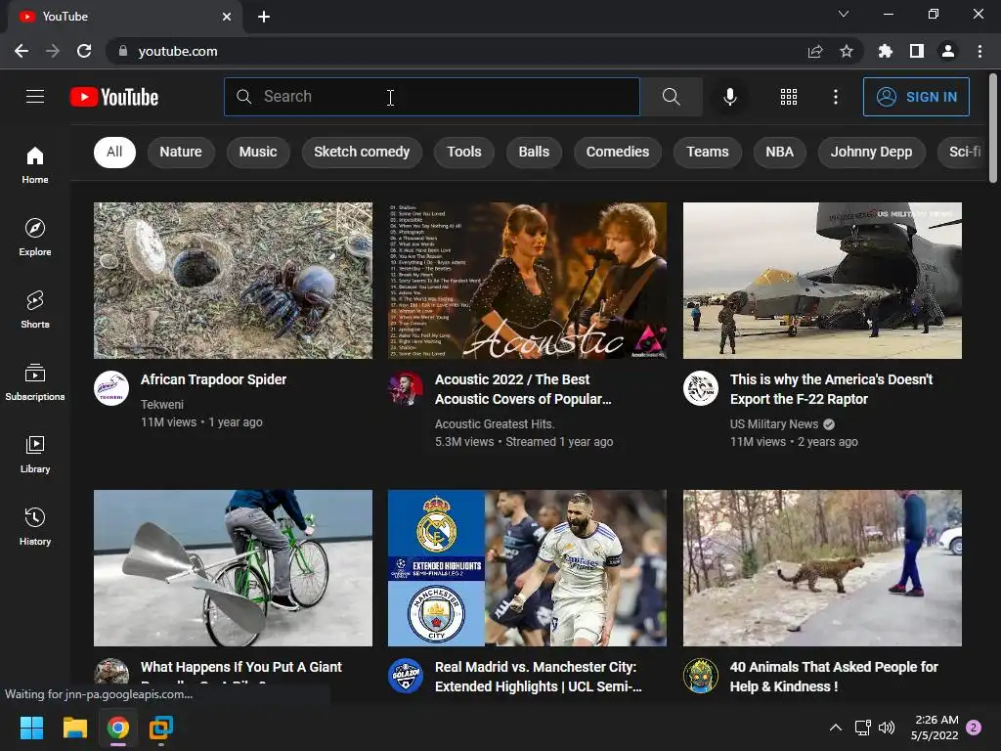Go back with browser back arrow
This screenshot has width=1001, height=751.
pyautogui.click(x=22, y=51)
